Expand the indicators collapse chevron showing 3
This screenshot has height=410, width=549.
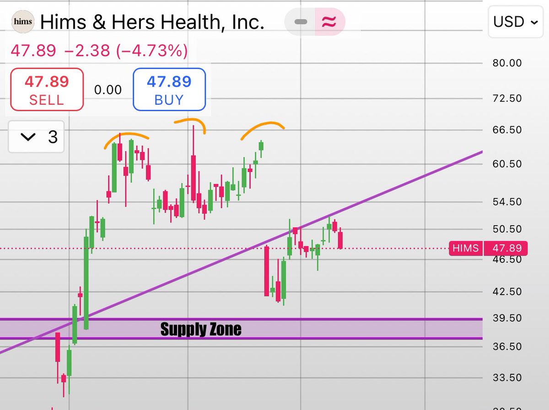(x=36, y=136)
